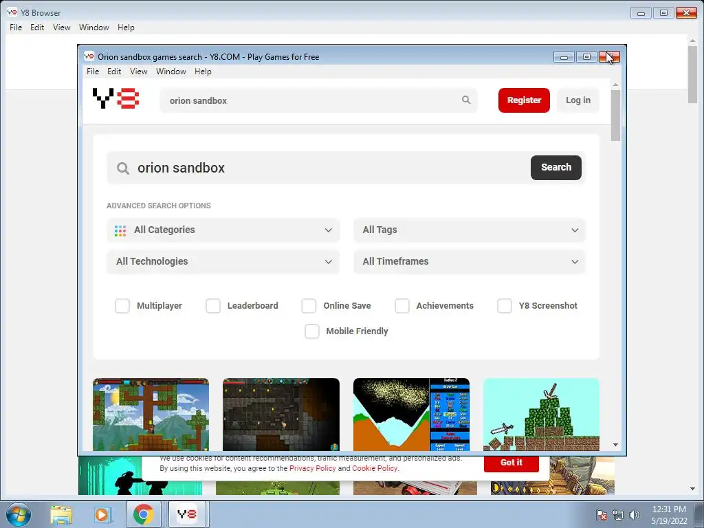This screenshot has width=704, height=528.
Task: Open Window menu in the search window
Action: click(171, 71)
